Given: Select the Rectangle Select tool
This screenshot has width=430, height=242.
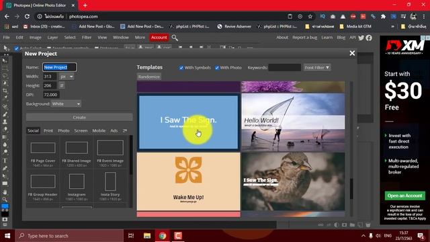Looking at the screenshot, I should [5, 69].
